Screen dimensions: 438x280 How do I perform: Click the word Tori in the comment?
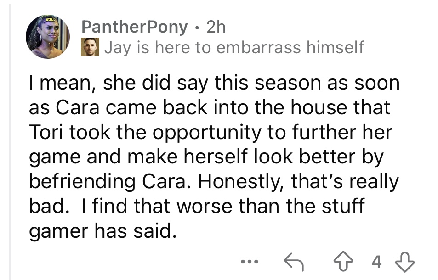pyautogui.click(x=46, y=132)
